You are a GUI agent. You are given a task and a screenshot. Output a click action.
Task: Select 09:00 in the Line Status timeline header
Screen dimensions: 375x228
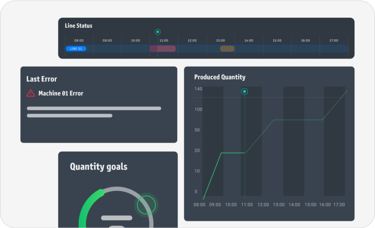pyautogui.click(x=107, y=40)
